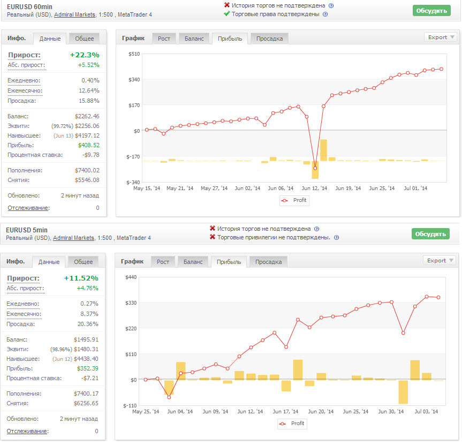Image resolution: width=462 pixels, height=446 pixels.
Task: Open the 'Баланс' tab on the EURUSD 5min chart
Action: [193, 262]
